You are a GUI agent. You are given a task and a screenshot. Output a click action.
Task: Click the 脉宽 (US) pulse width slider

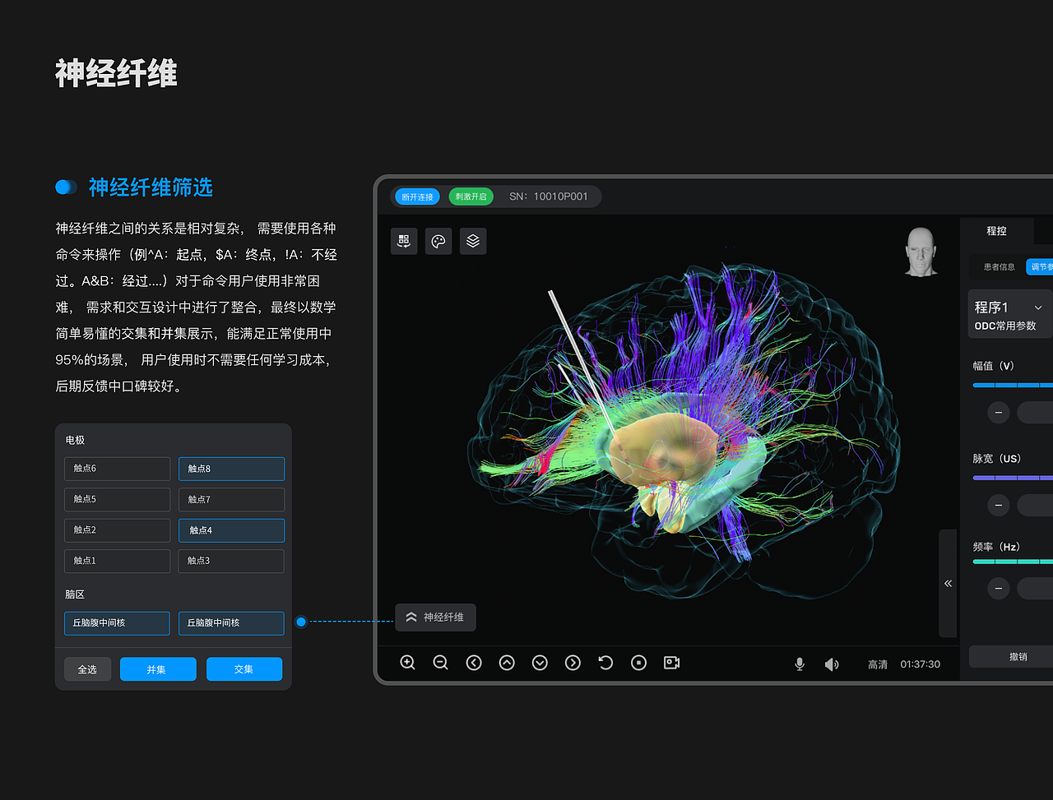(1013, 478)
